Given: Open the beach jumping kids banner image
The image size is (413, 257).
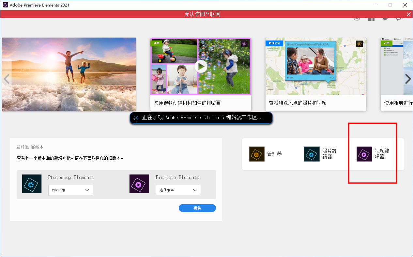Looking at the screenshot, I should click(x=69, y=74).
